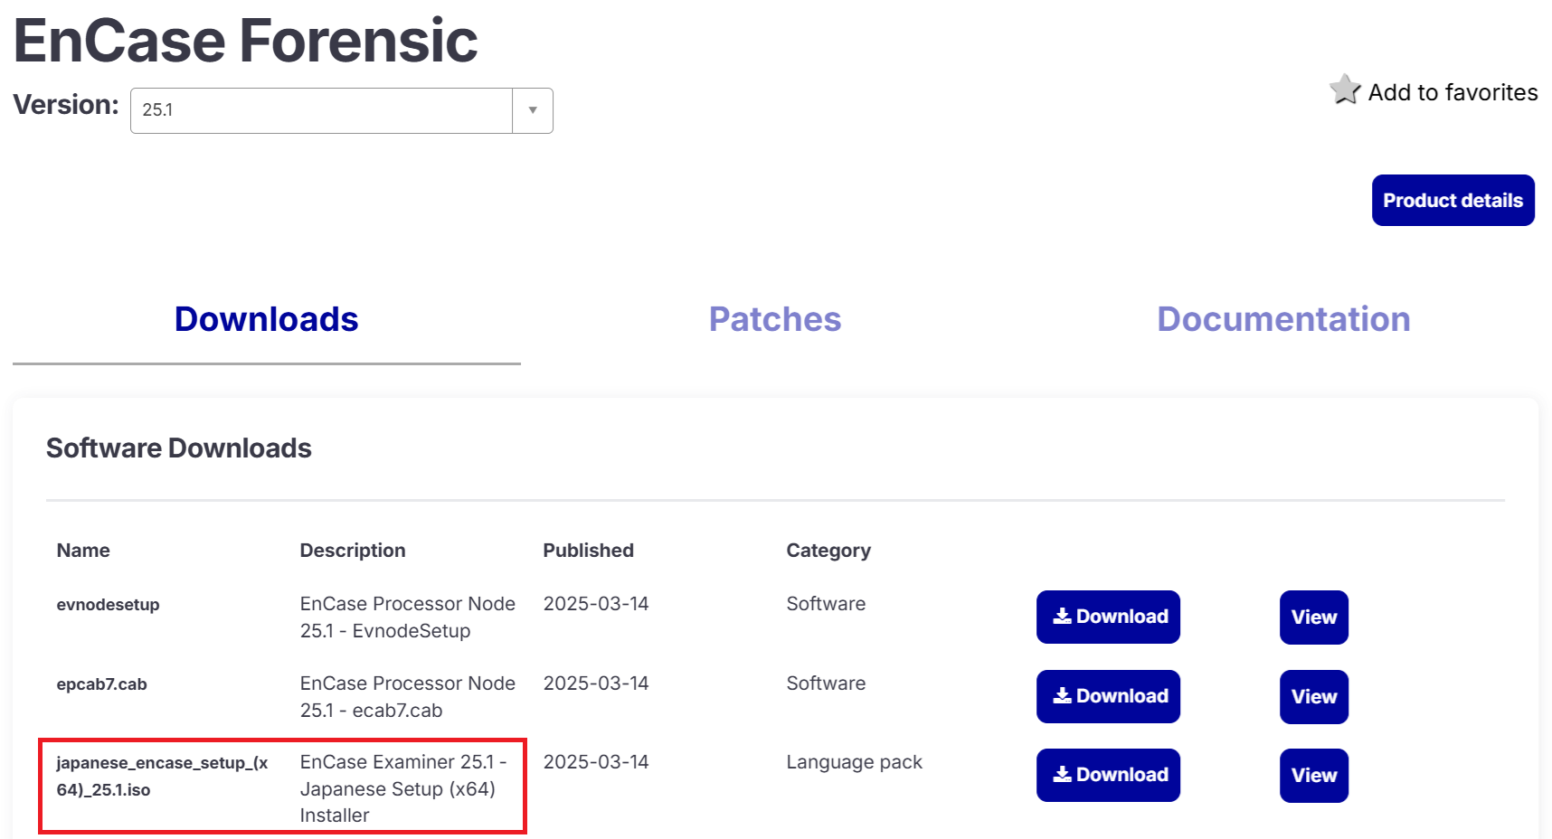Open Product details
This screenshot has width=1552, height=839.
click(x=1453, y=201)
